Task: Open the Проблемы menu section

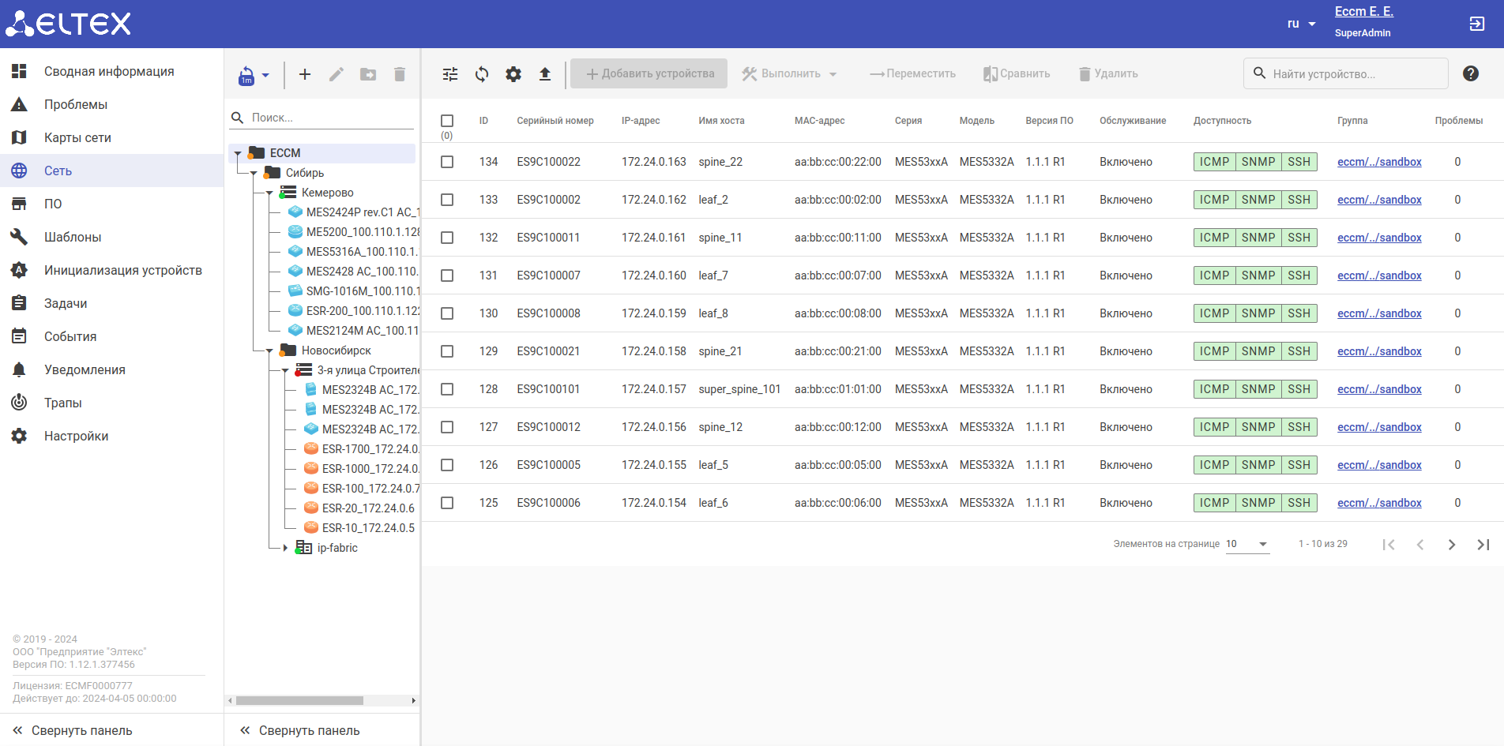Action: point(76,104)
